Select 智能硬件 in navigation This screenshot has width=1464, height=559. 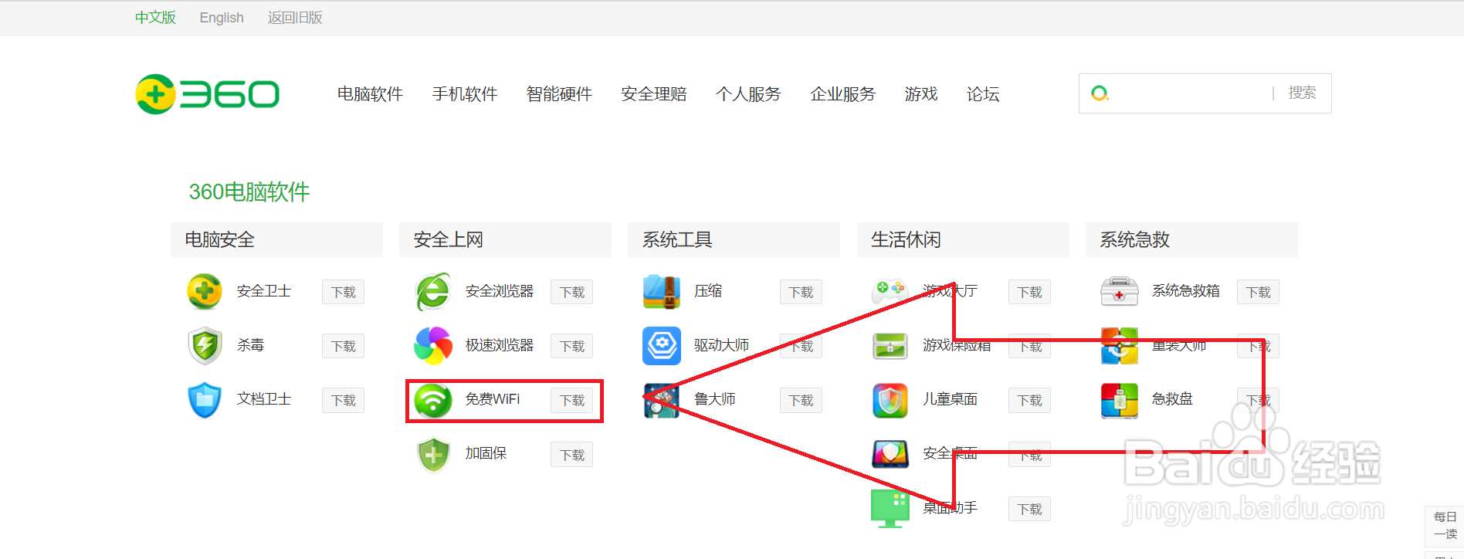(x=559, y=94)
